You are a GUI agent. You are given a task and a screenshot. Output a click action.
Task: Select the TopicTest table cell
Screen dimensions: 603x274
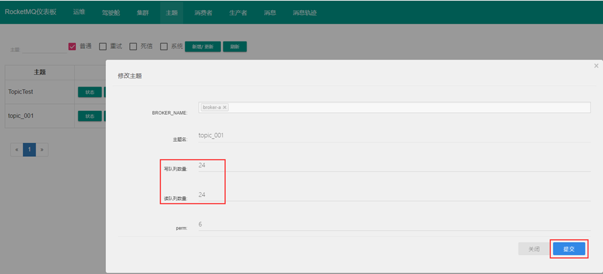tap(40, 92)
